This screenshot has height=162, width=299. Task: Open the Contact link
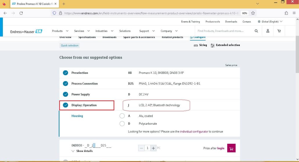point(246,21)
